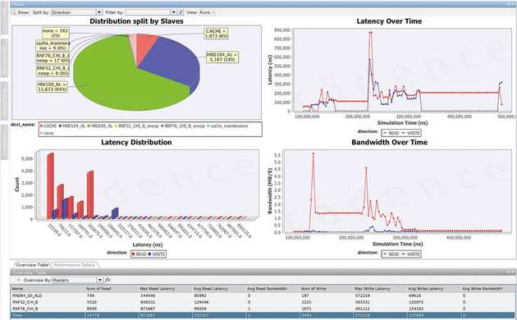Sort by Num of Read column

point(112,288)
